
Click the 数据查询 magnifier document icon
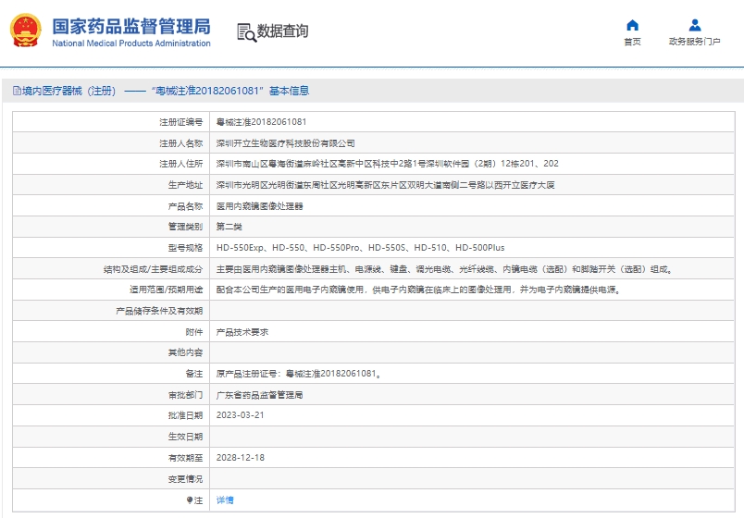pyautogui.click(x=245, y=31)
